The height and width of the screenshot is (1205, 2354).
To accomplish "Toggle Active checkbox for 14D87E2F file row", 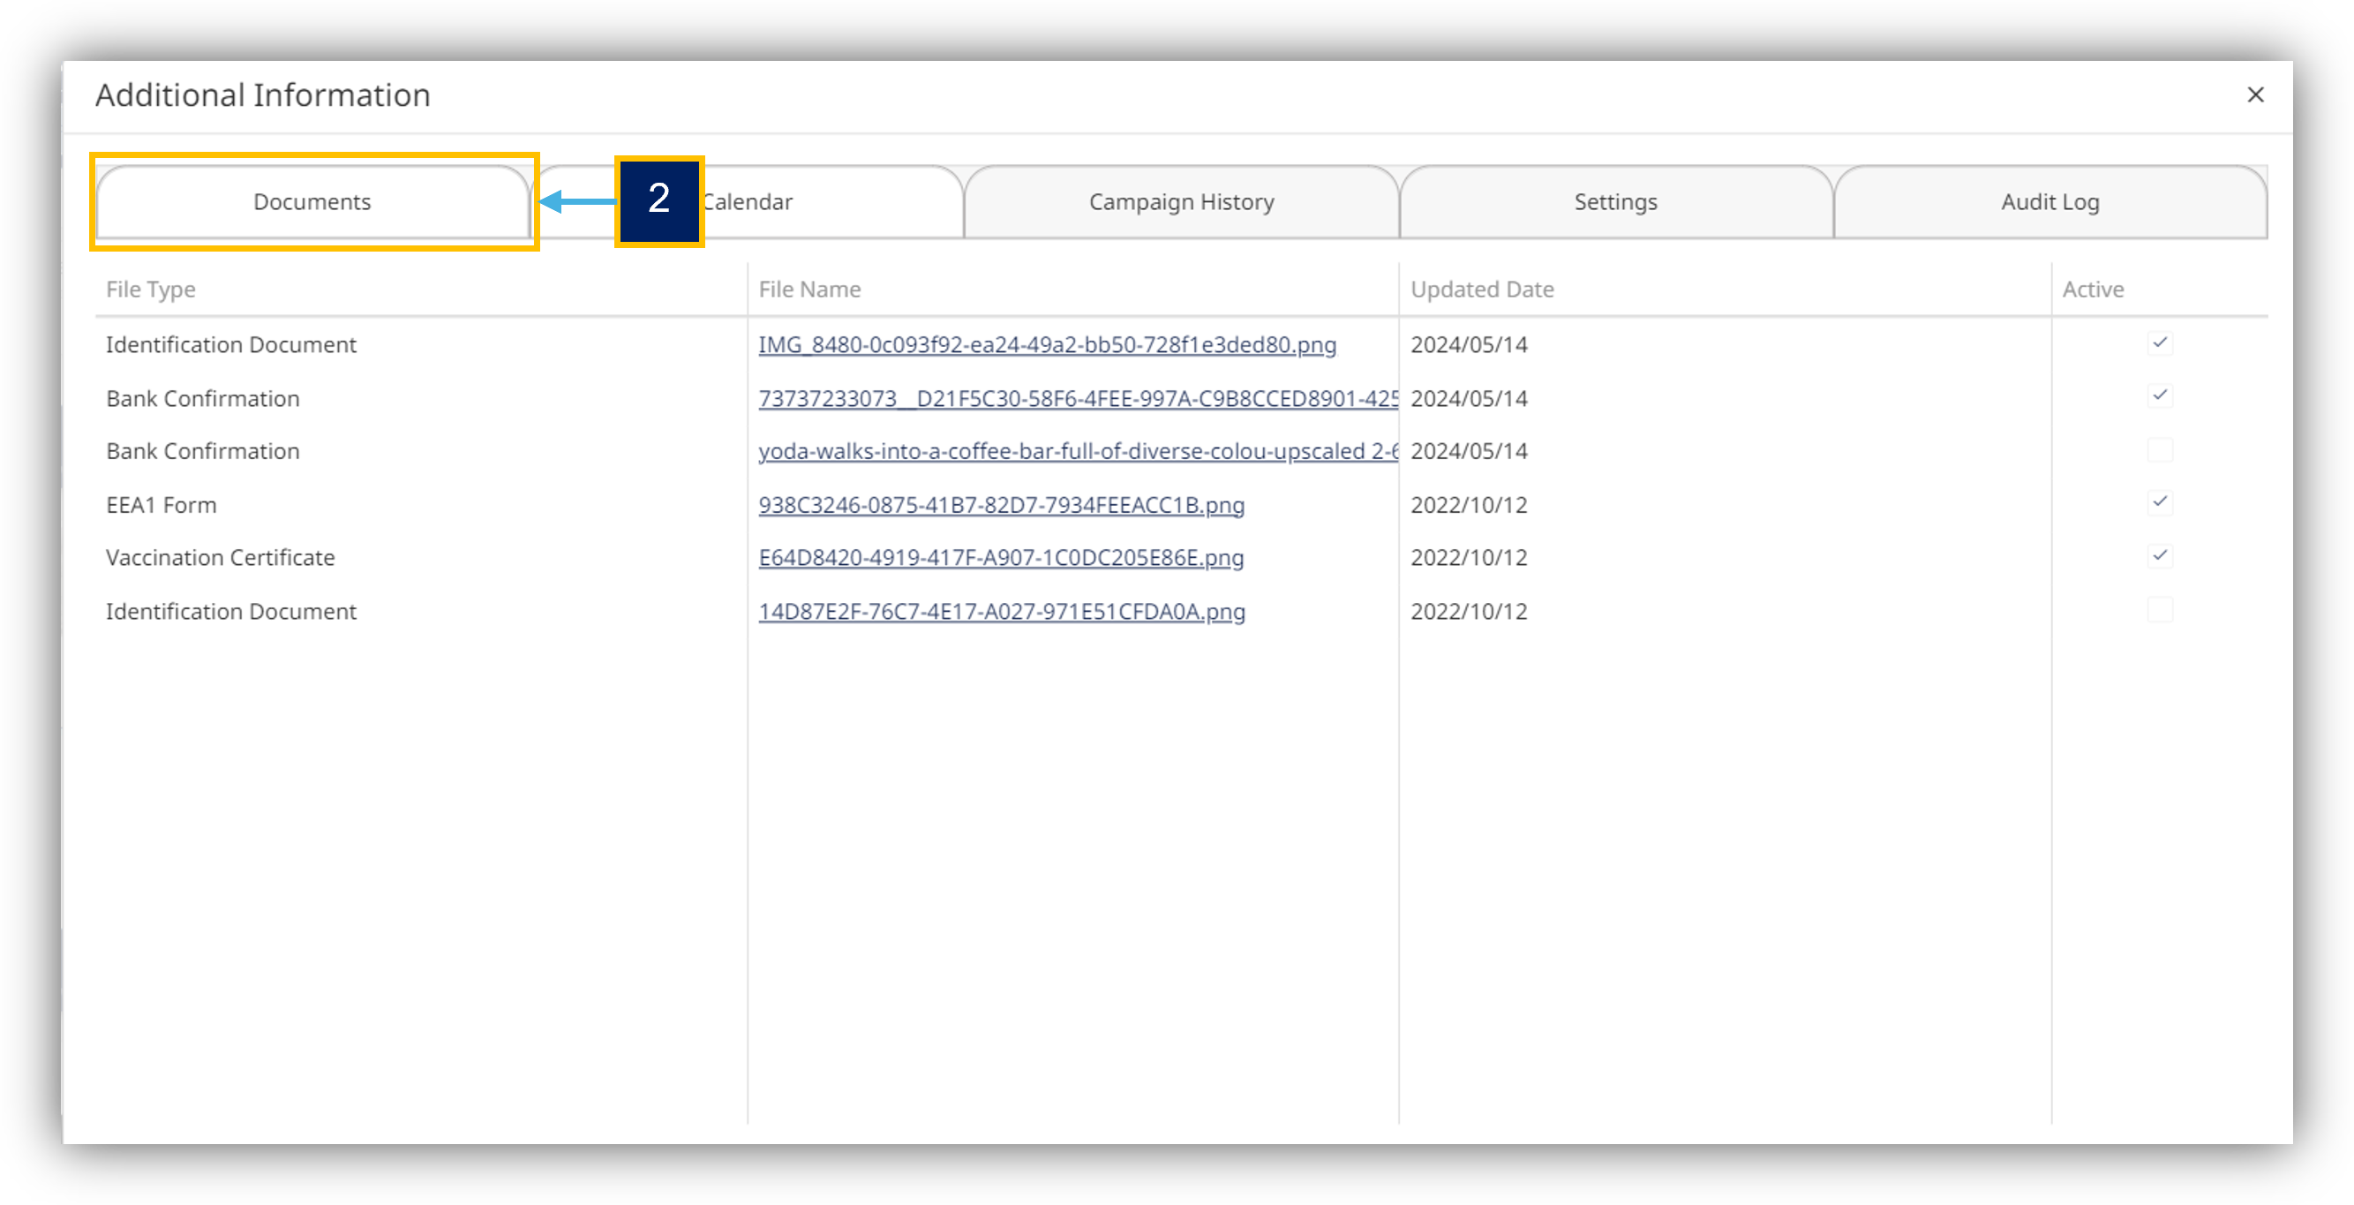I will 2159,610.
